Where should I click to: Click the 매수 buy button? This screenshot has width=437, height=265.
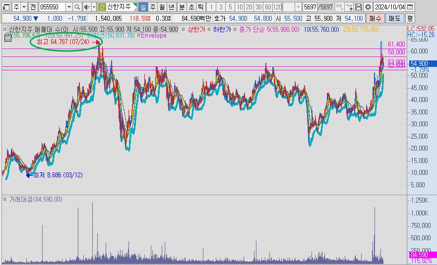(375, 19)
